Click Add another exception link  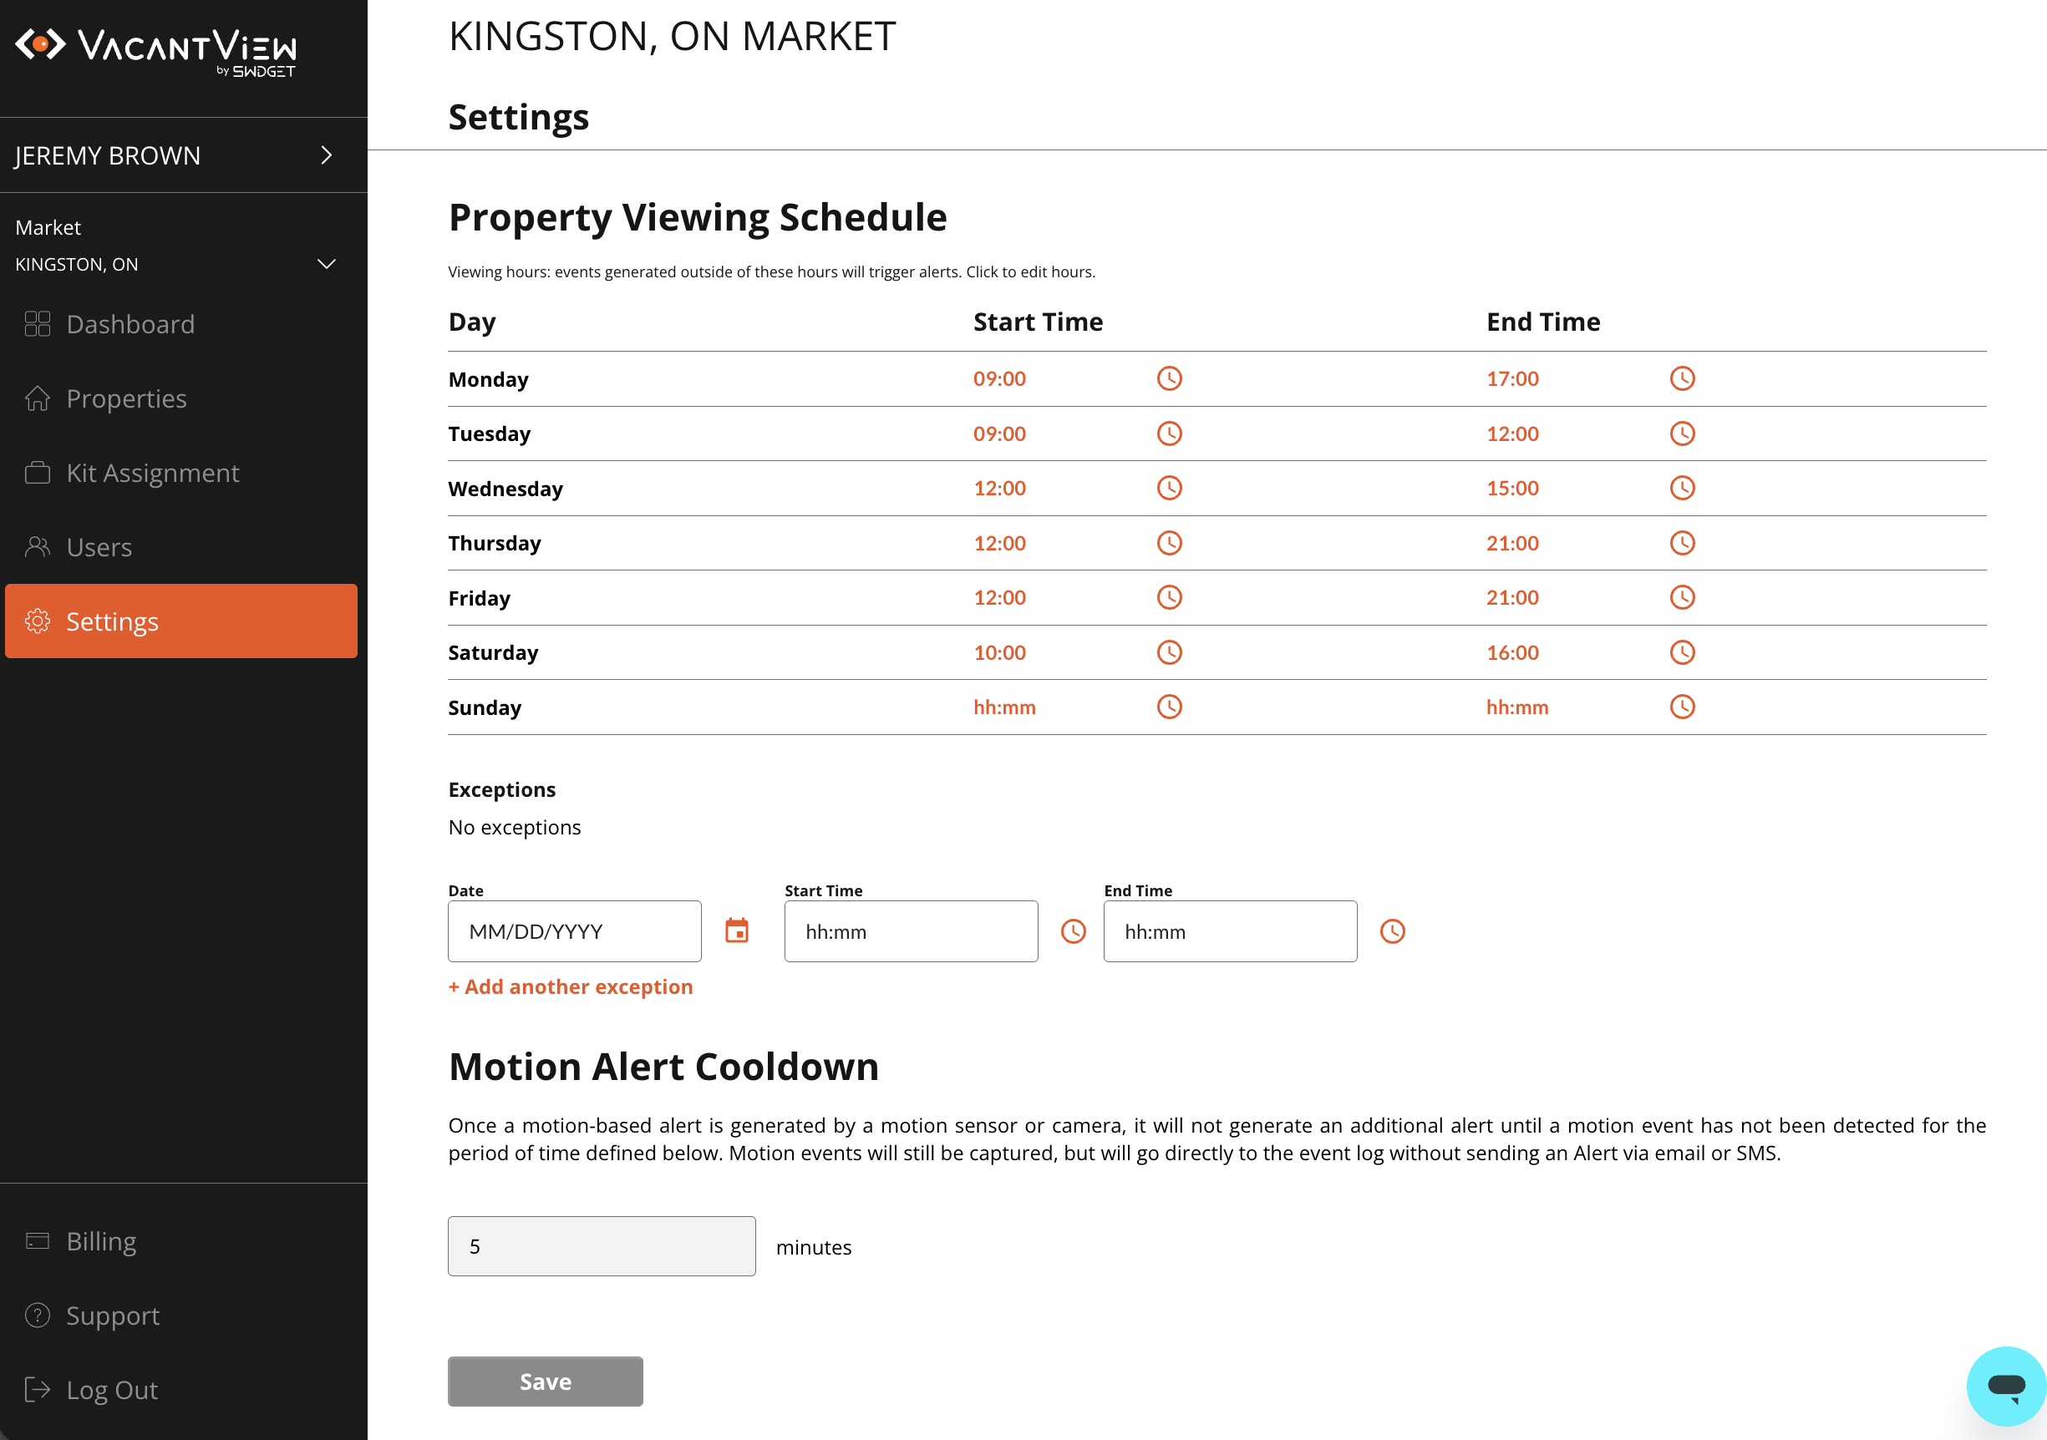pos(570,986)
